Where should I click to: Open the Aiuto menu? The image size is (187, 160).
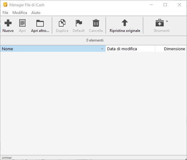(36, 13)
